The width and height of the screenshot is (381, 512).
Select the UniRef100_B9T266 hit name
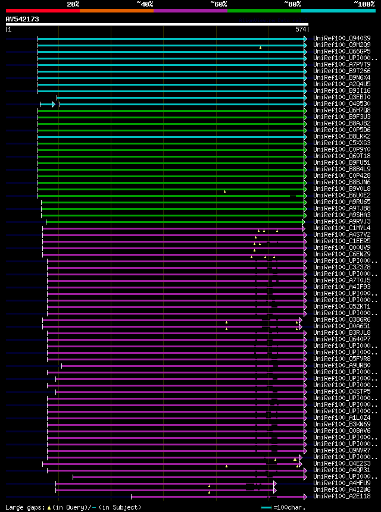click(342, 71)
